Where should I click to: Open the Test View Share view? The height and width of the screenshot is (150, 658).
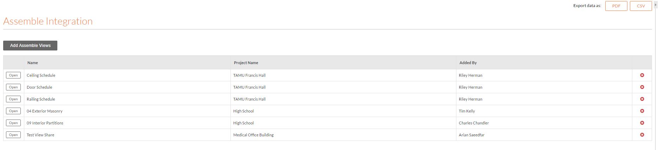click(13, 135)
